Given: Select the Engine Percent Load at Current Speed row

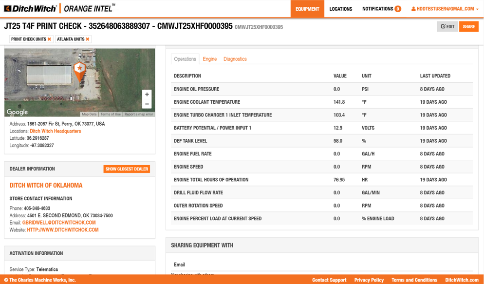Looking at the screenshot, I should [x=322, y=219].
